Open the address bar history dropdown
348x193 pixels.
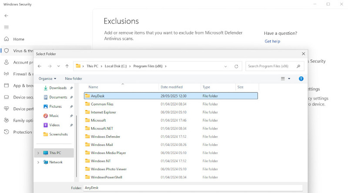225,67
